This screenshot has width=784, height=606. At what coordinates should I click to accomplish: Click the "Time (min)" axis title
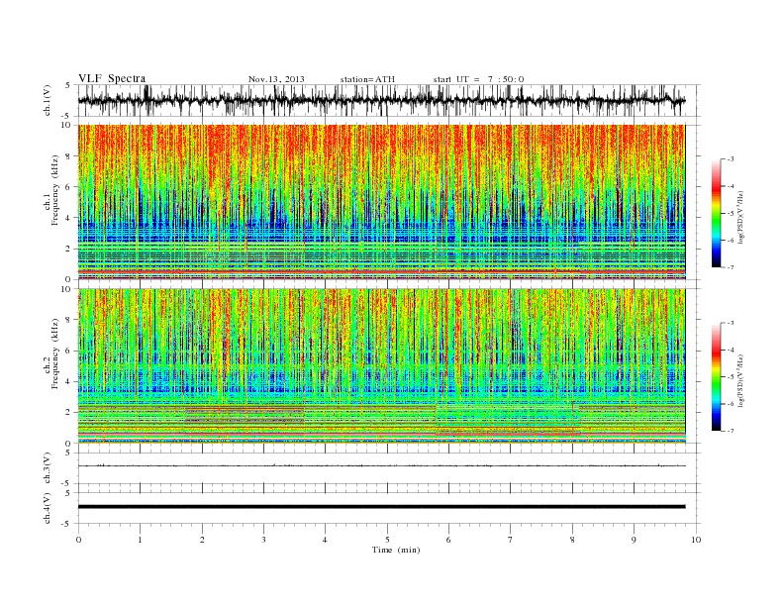coord(396,550)
